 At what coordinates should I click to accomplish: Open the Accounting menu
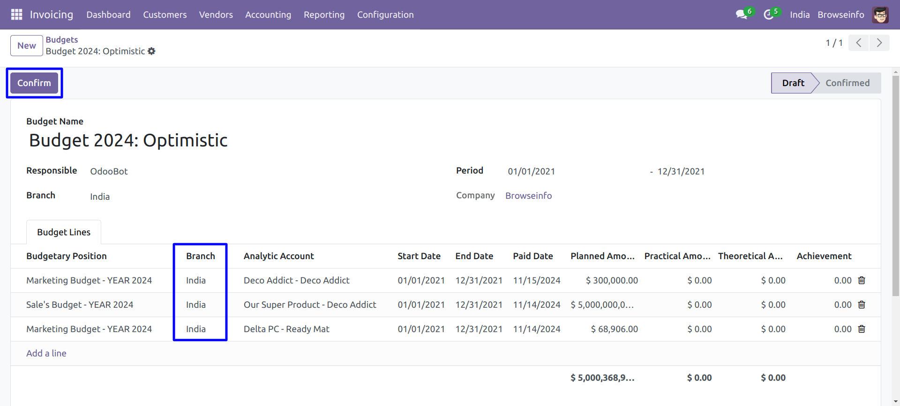[x=268, y=15]
